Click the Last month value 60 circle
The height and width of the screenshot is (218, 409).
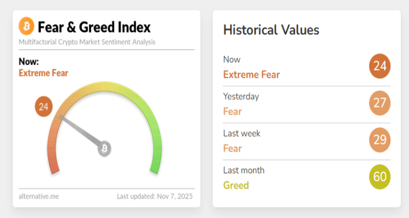click(x=380, y=177)
